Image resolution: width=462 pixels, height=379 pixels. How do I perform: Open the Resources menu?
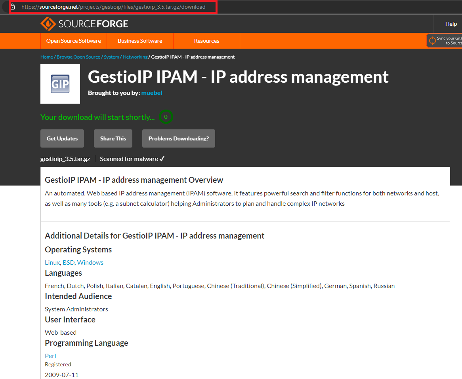click(206, 41)
